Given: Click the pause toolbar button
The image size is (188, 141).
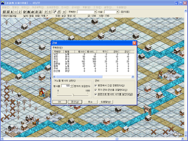Looking at the screenshot, I should 64,12.
